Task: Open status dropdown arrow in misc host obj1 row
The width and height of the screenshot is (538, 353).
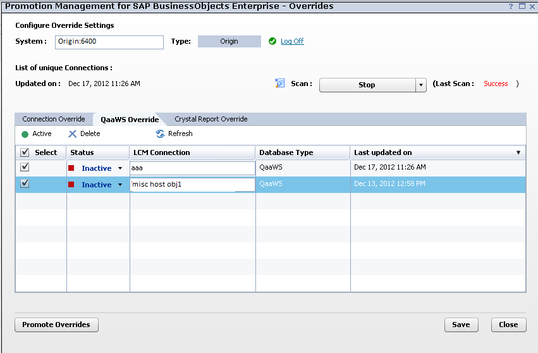Action: click(x=120, y=185)
